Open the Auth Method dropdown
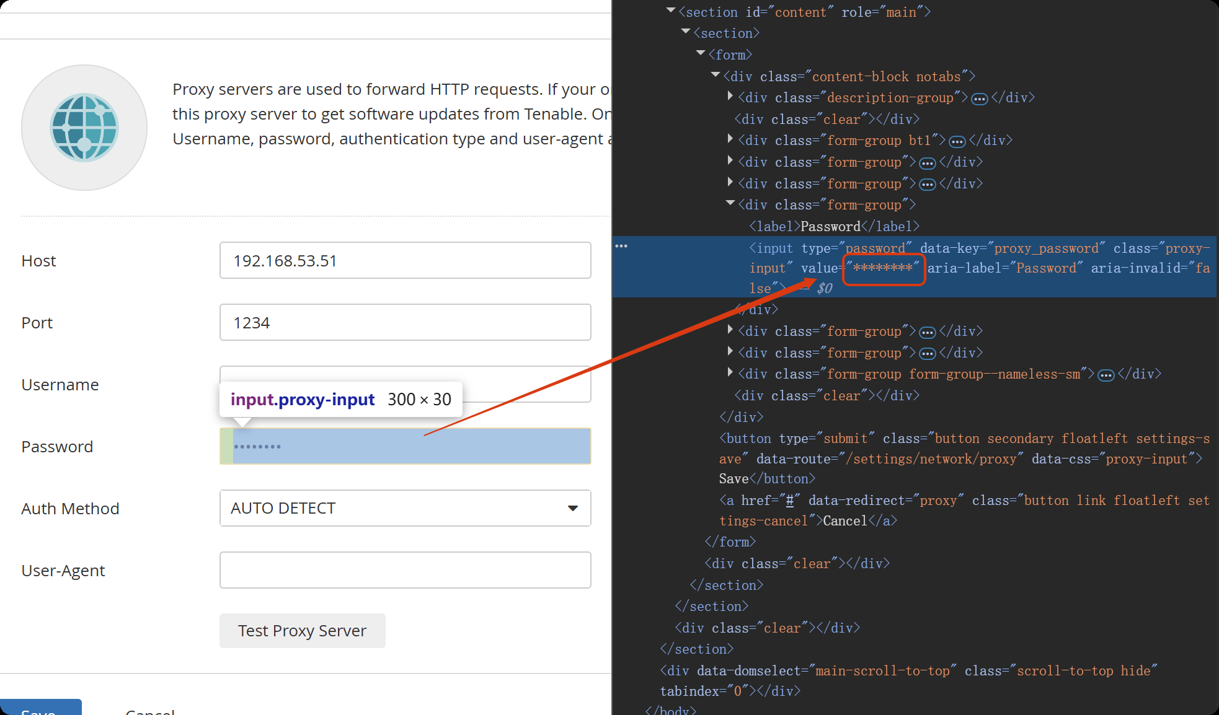The height and width of the screenshot is (715, 1219). tap(405, 508)
